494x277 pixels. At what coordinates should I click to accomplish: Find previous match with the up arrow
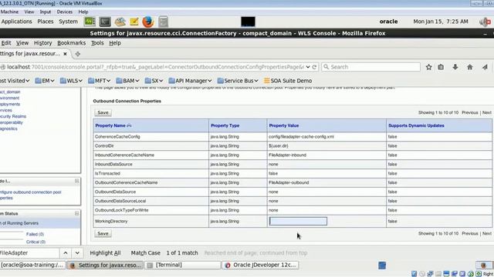pos(65,253)
